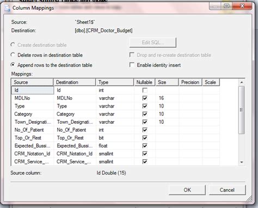258x208 pixels.
Task: Click Id destination cell
Action: coord(75,90)
